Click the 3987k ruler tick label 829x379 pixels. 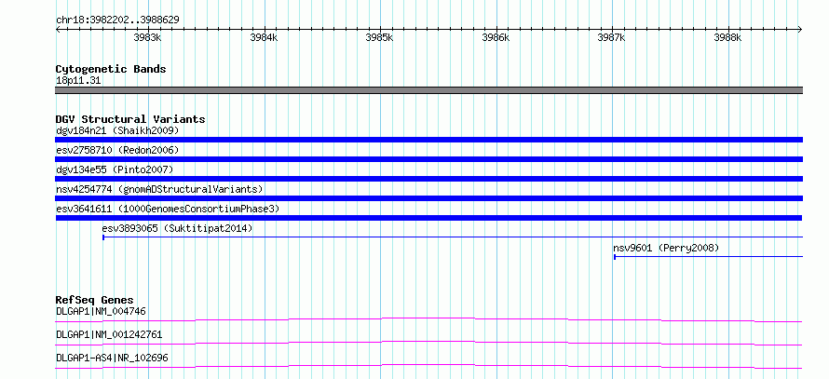click(612, 37)
